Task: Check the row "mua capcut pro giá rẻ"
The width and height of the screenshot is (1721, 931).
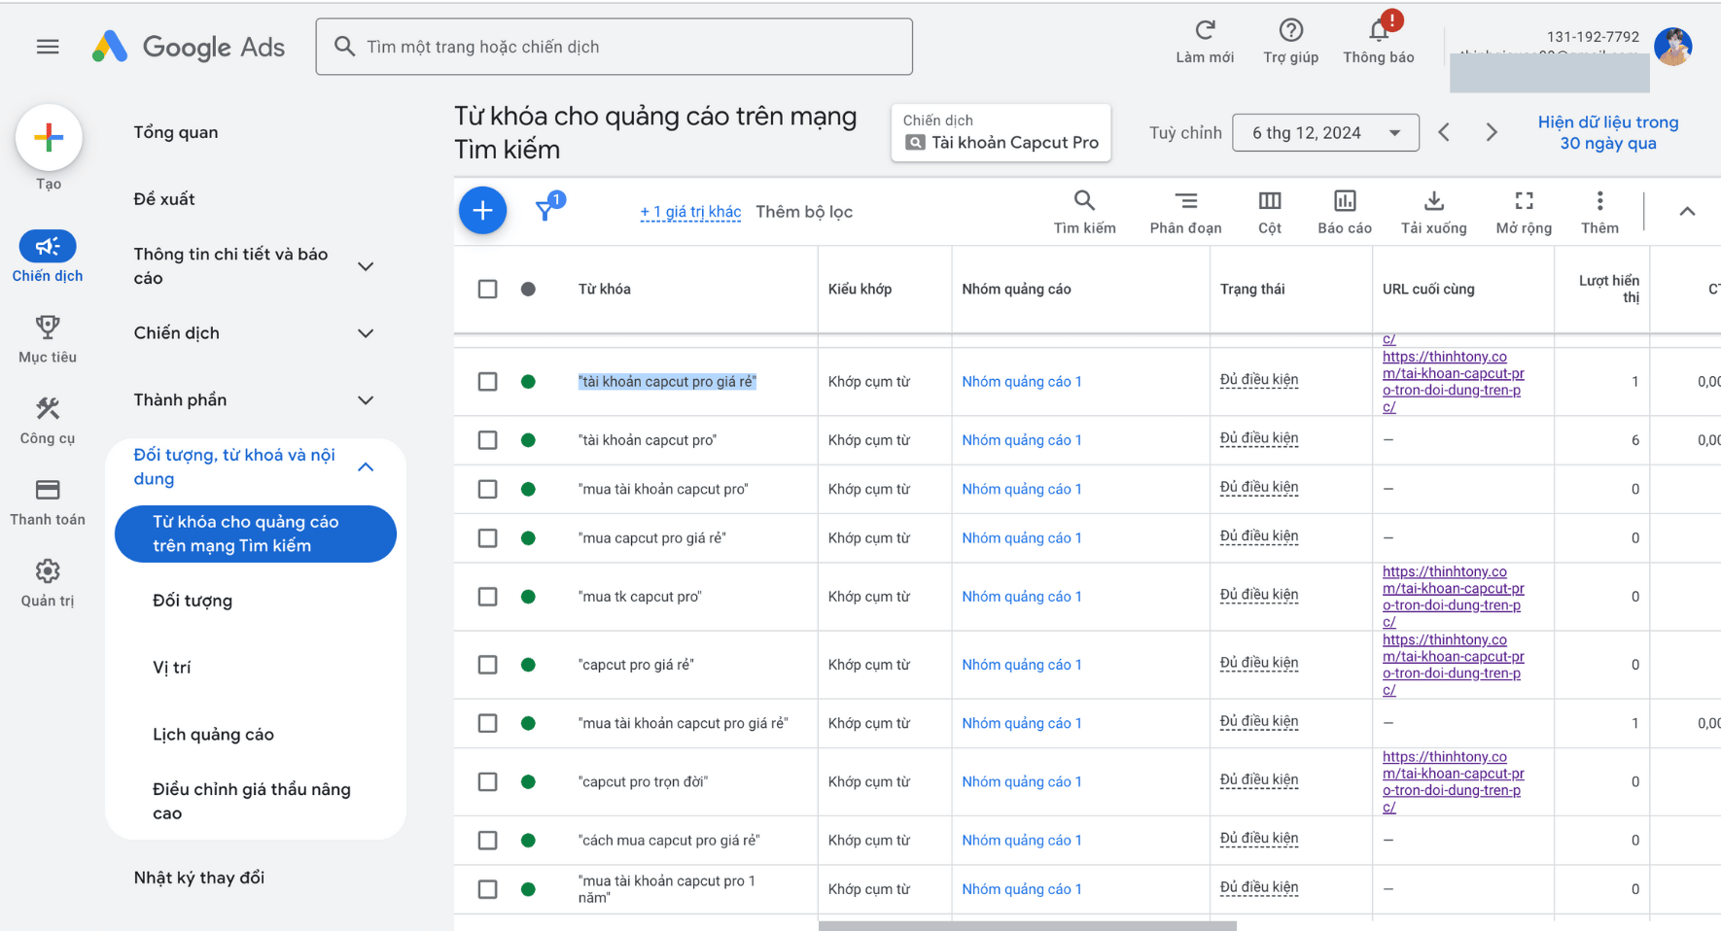Action: [488, 538]
